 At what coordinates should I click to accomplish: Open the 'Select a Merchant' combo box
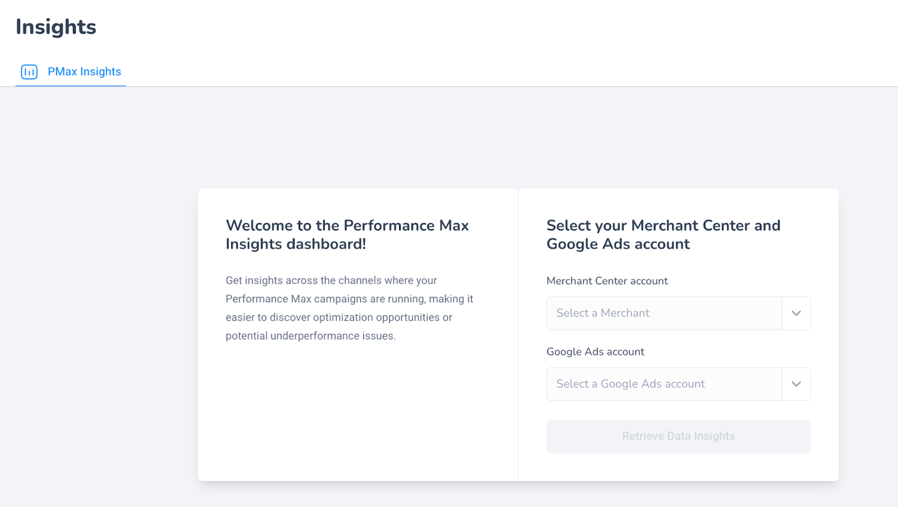(x=678, y=314)
